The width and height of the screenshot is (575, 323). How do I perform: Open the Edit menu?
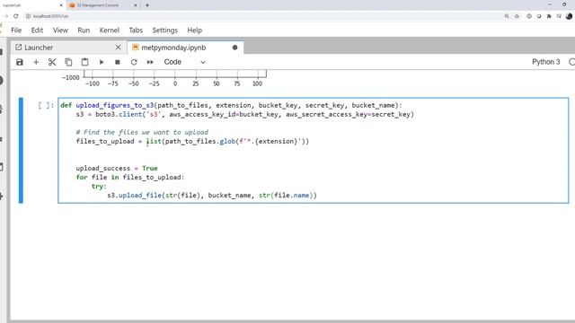(x=37, y=31)
